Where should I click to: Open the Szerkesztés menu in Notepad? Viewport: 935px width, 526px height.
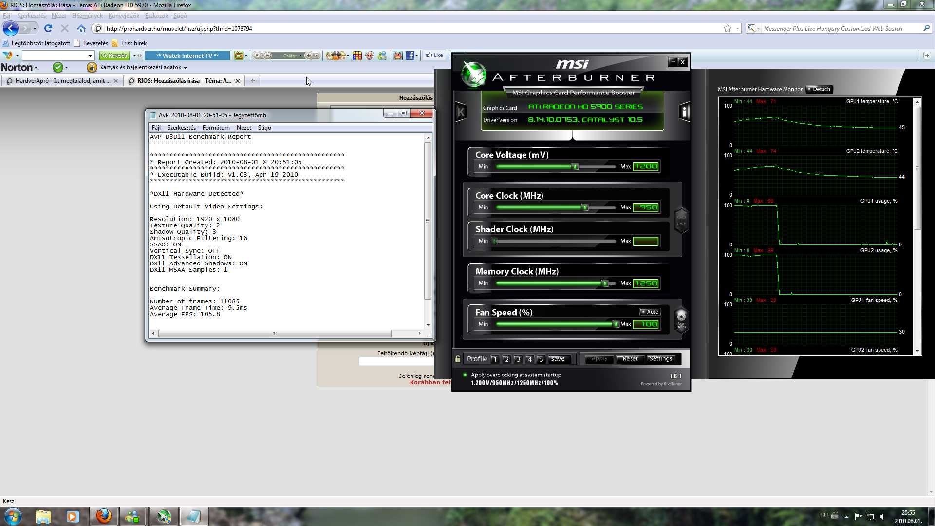coord(181,128)
